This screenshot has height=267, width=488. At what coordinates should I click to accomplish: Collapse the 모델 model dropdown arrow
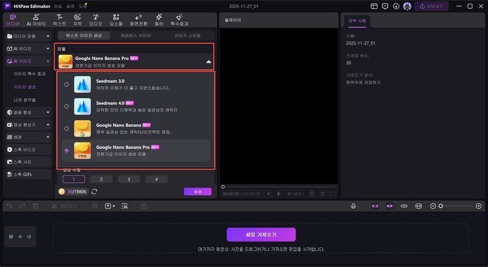click(209, 62)
